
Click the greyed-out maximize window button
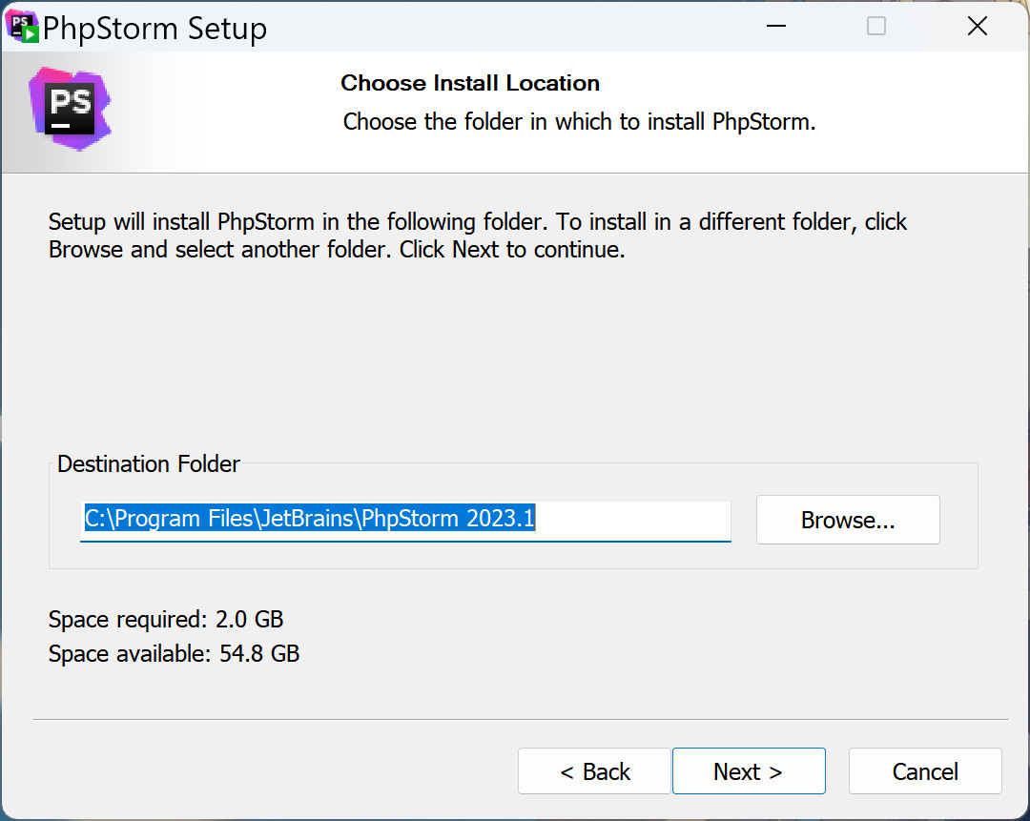[x=875, y=27]
